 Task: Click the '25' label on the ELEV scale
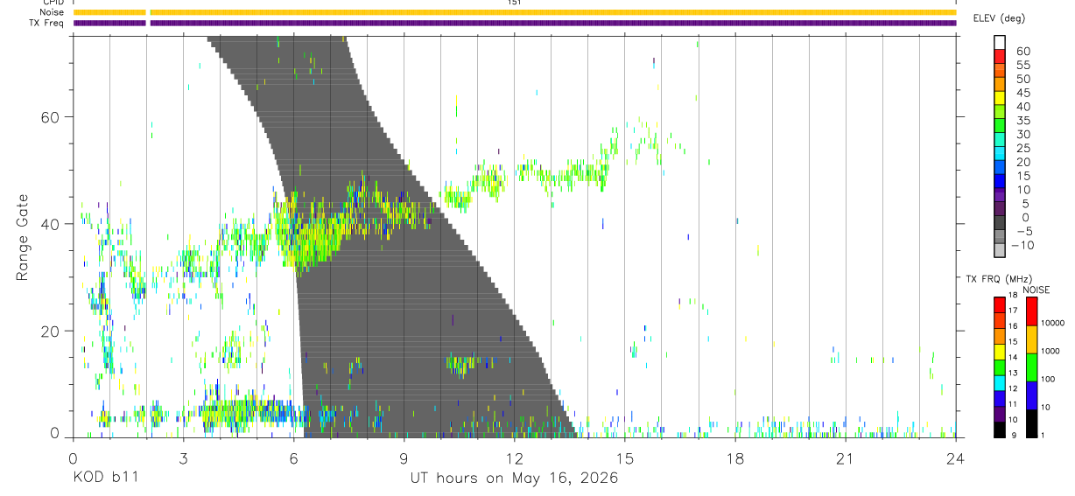[x=1022, y=149]
